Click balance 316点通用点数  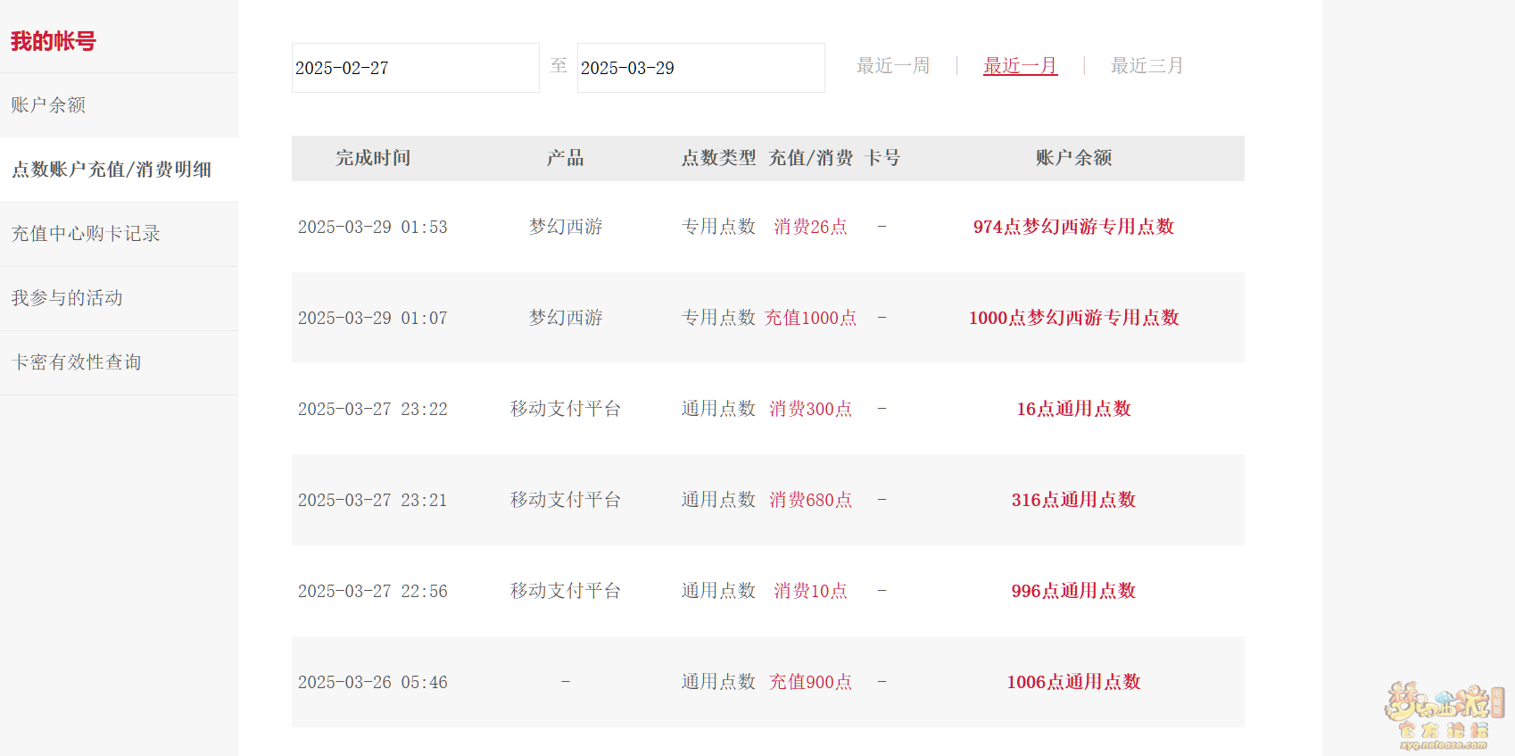pos(1074,500)
